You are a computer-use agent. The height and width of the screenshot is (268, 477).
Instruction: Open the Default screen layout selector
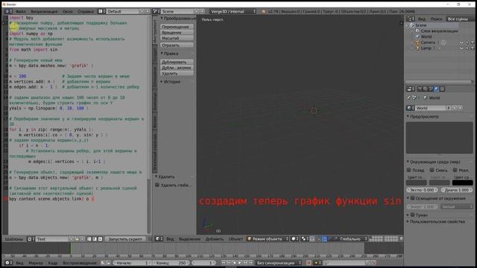(x=122, y=11)
